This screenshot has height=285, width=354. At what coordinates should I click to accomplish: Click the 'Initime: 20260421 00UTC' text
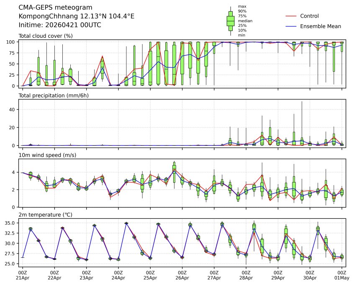pos(60,25)
